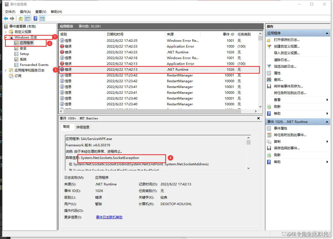Open the 操作(A) menu

[25, 12]
